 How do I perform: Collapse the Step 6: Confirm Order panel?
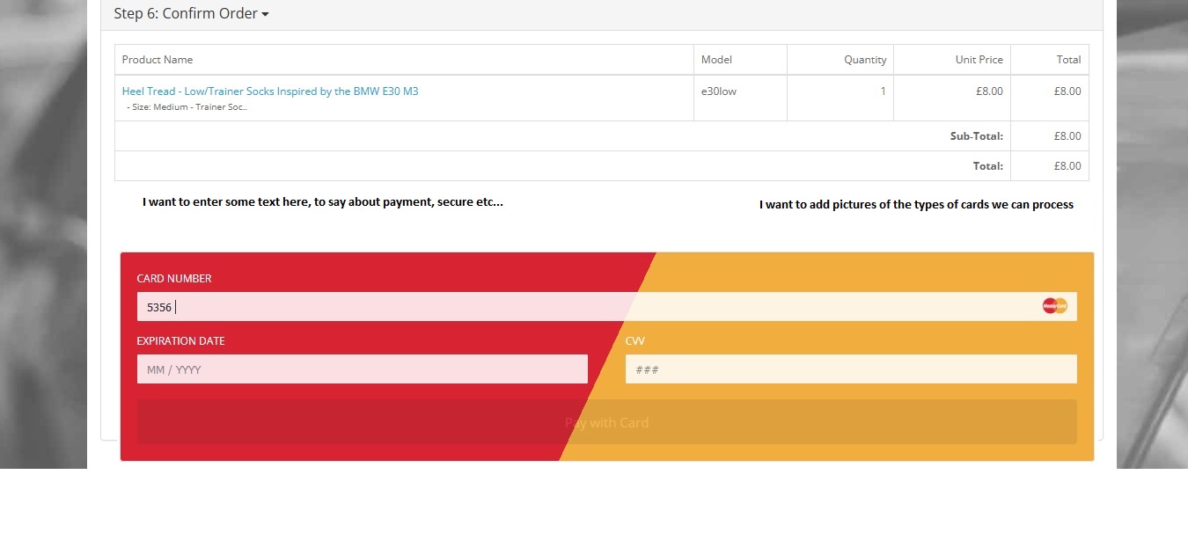coord(191,13)
